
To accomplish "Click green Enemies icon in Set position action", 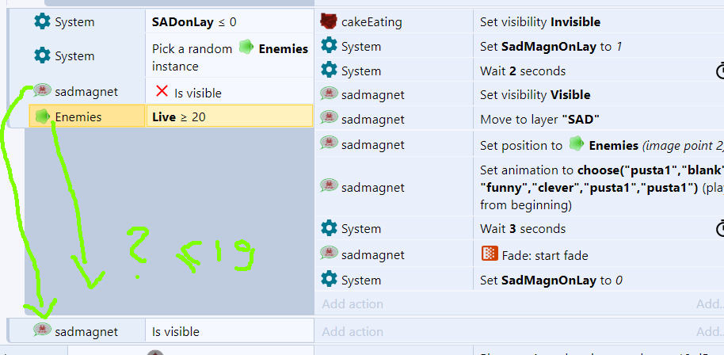I will [577, 145].
